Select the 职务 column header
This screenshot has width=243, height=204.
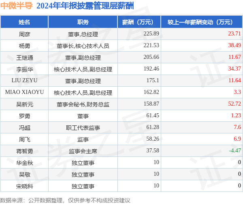point(83,22)
